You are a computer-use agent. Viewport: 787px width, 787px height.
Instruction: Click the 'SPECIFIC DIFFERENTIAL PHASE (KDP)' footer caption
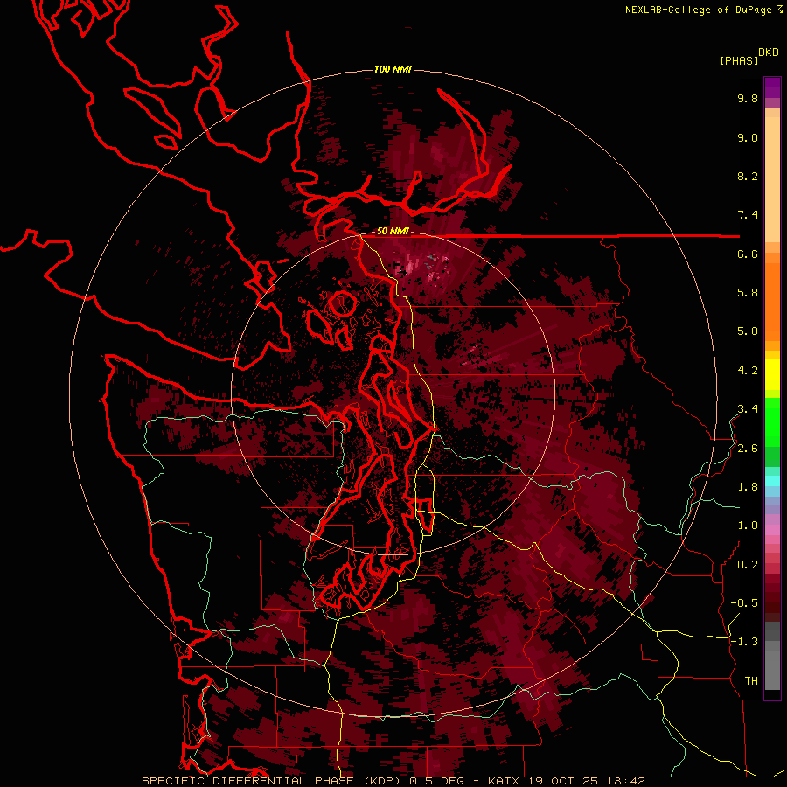273,781
